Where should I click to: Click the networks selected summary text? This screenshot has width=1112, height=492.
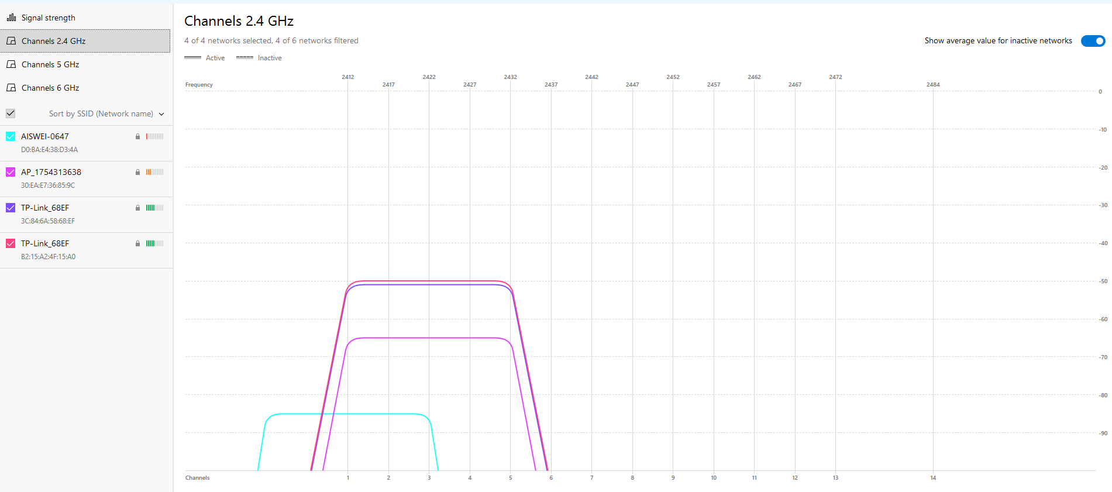271,40
